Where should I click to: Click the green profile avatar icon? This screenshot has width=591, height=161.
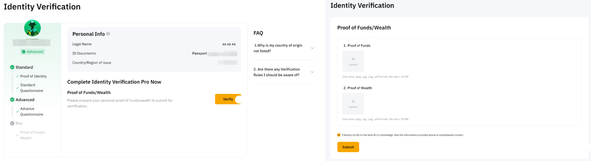coord(33,28)
